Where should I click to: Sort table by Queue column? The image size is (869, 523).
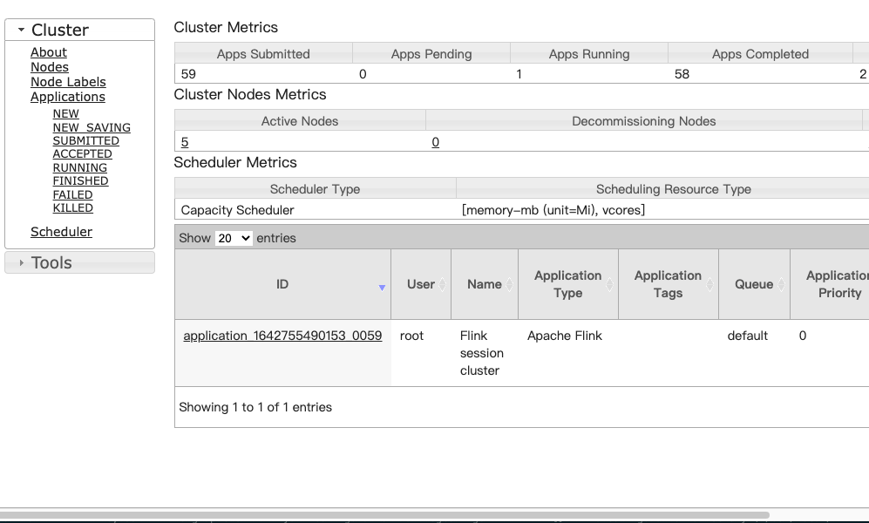click(754, 284)
